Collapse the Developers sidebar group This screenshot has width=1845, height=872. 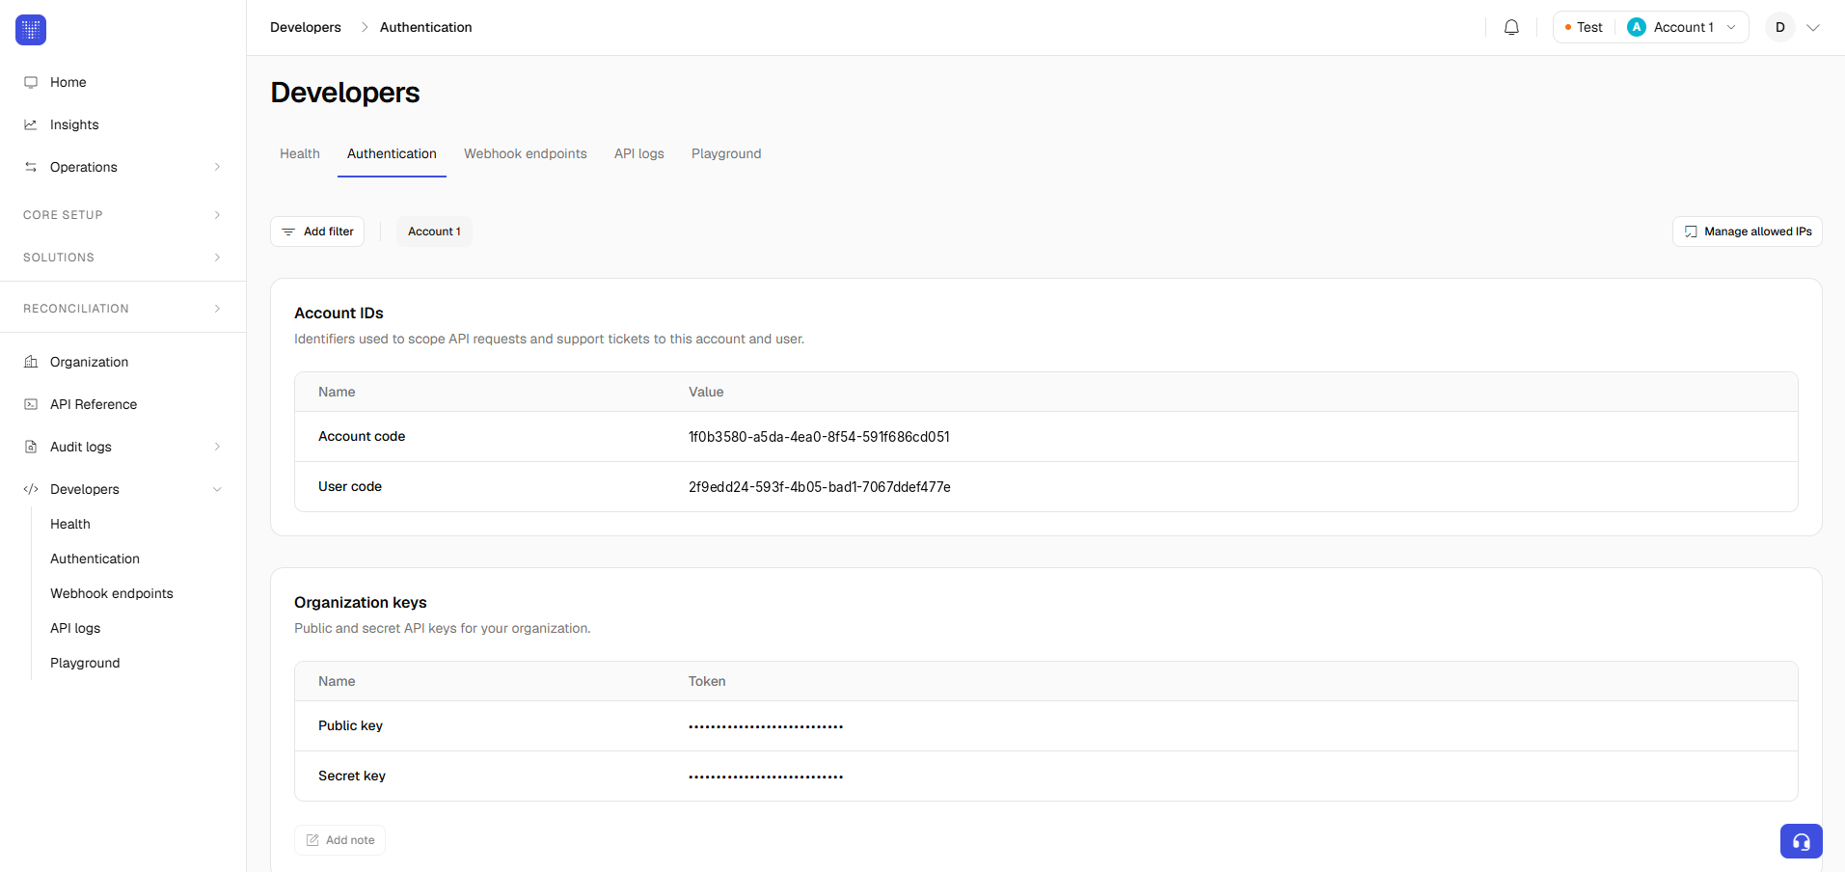(x=217, y=489)
